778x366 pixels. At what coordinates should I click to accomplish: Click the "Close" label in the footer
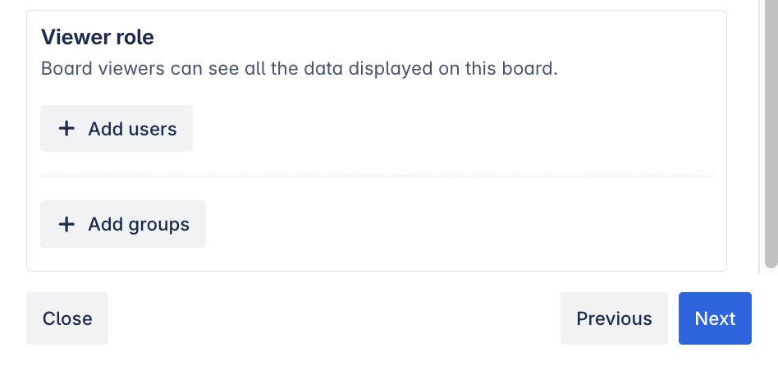(x=67, y=318)
